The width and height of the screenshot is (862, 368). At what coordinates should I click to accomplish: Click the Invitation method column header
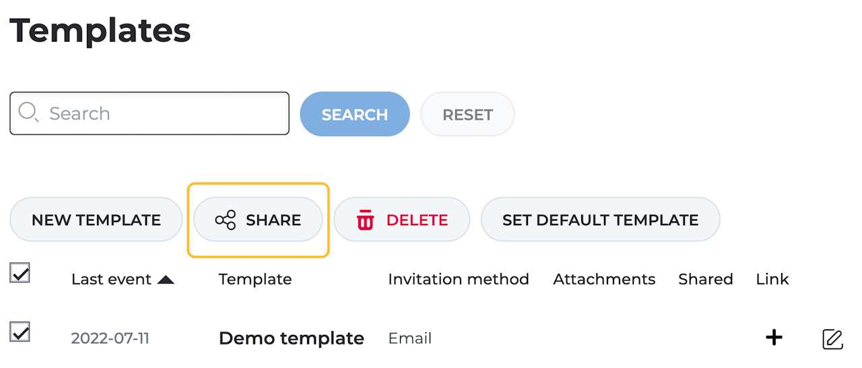pyautogui.click(x=458, y=279)
